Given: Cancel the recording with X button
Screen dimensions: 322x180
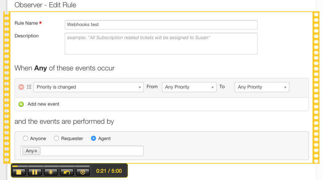Looking at the screenshot, I should click(83, 172).
